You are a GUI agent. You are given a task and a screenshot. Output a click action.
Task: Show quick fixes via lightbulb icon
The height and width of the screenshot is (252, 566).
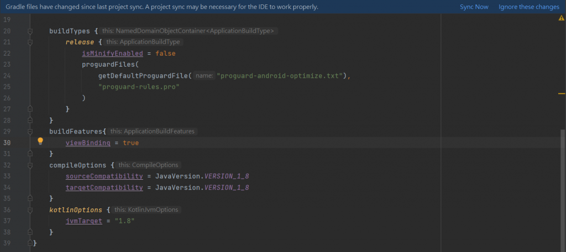tap(40, 141)
